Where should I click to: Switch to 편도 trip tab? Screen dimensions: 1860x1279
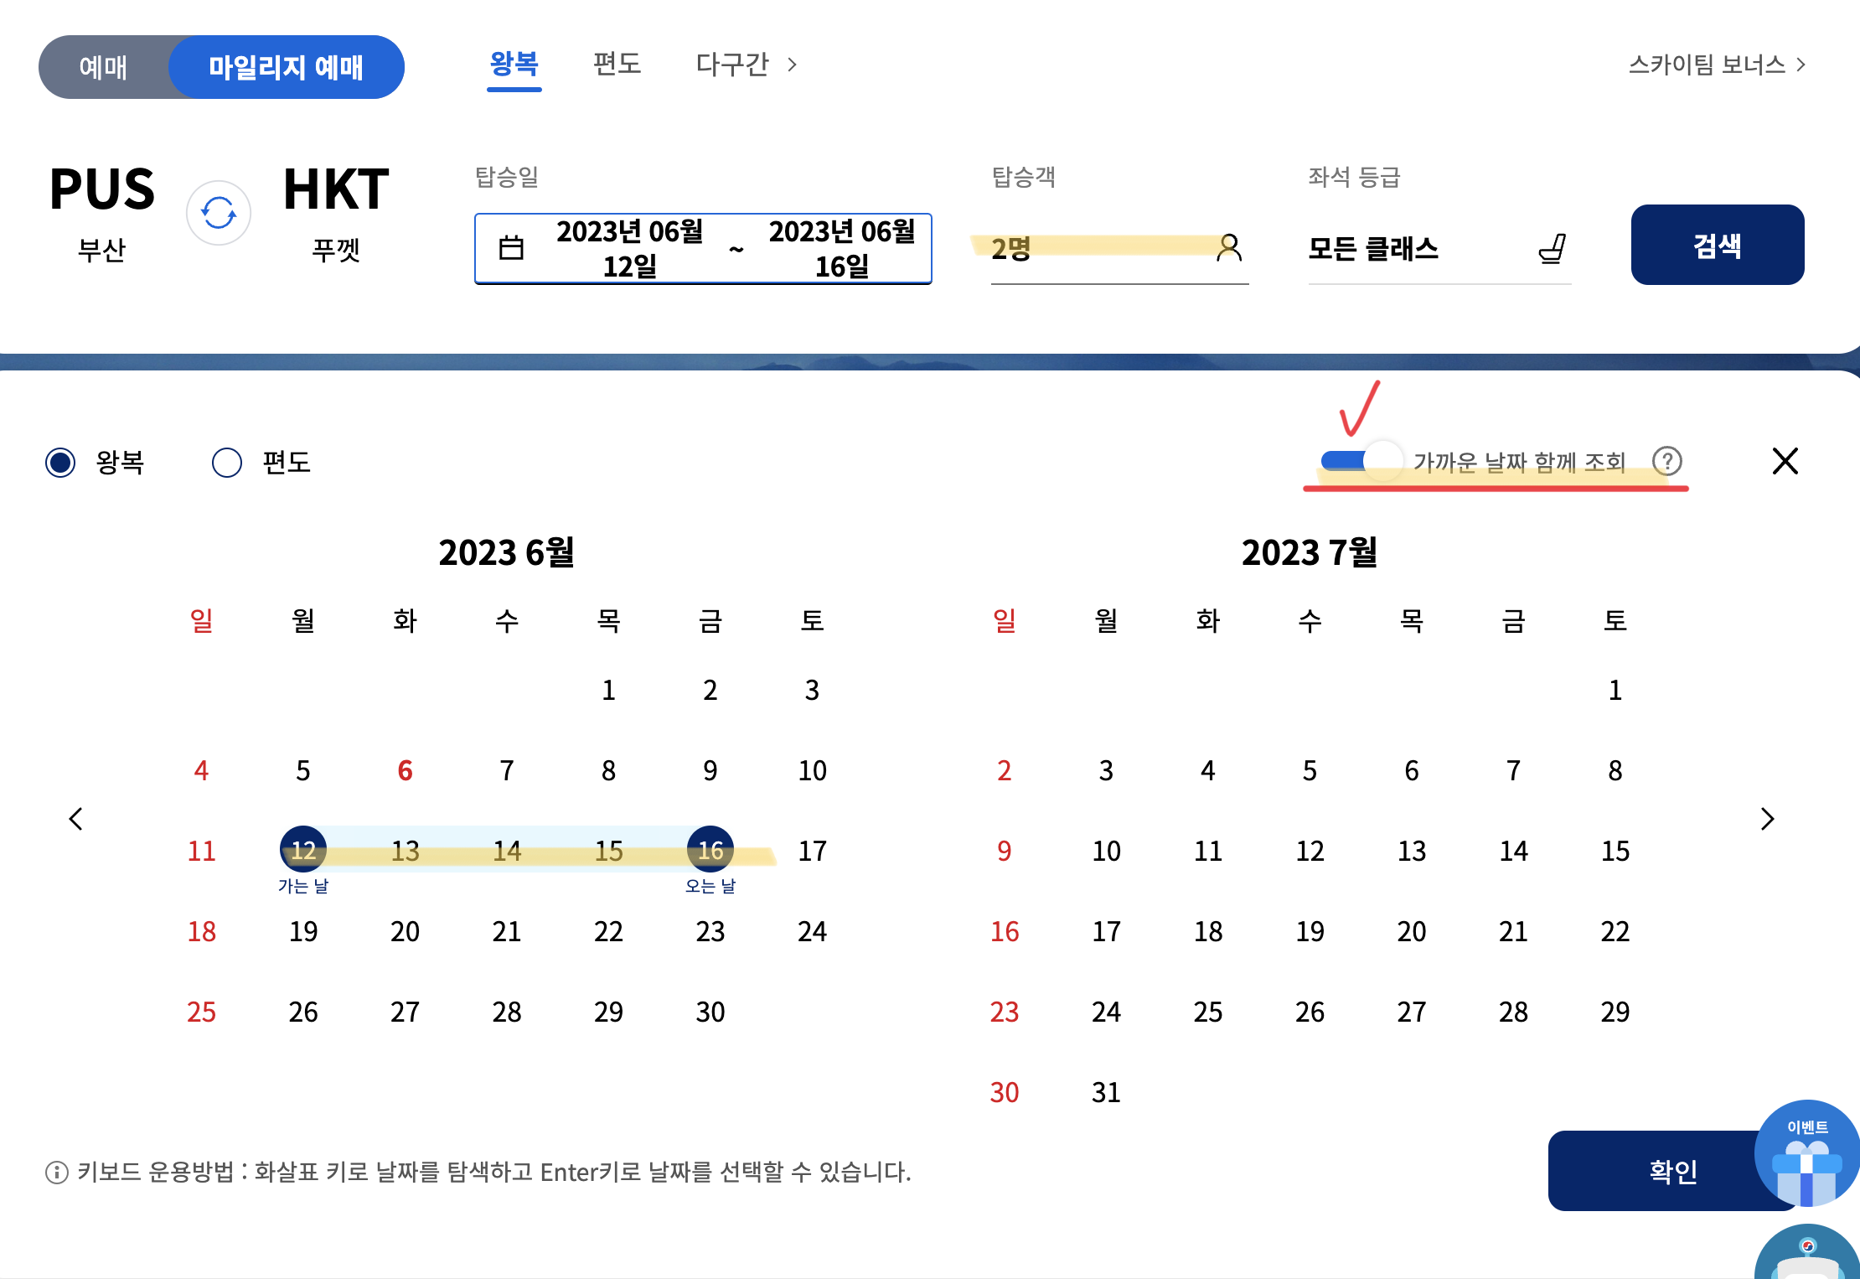click(x=617, y=65)
